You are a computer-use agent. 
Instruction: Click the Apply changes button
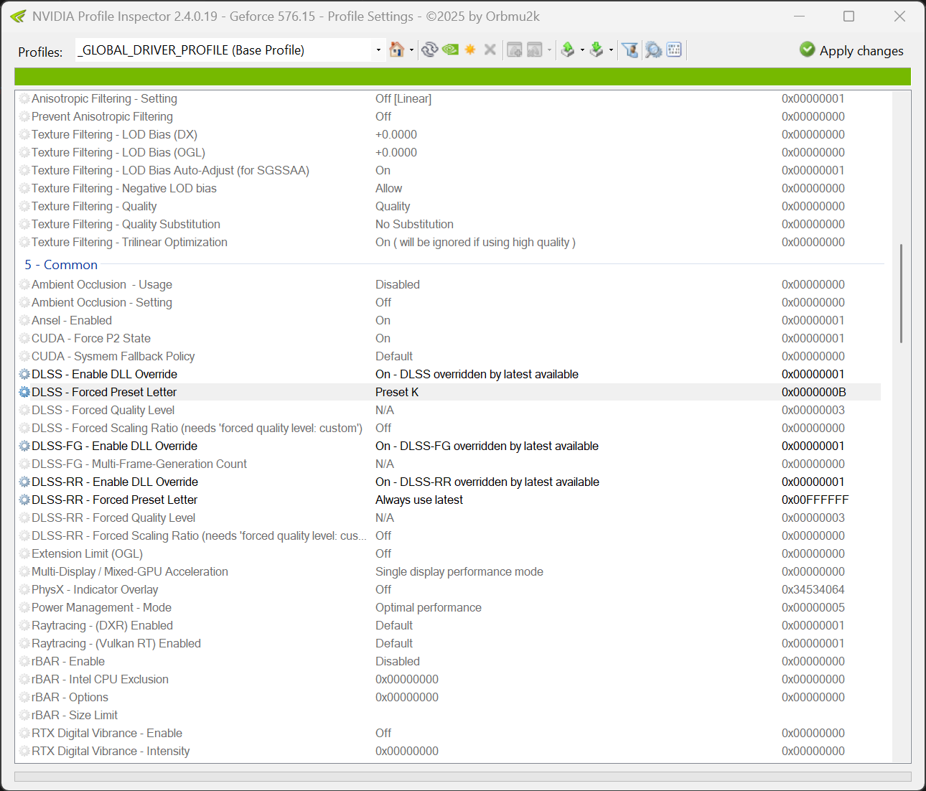(851, 50)
